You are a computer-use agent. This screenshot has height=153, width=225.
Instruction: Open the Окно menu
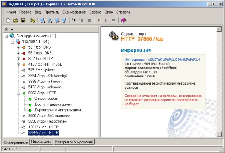[x=109, y=12]
